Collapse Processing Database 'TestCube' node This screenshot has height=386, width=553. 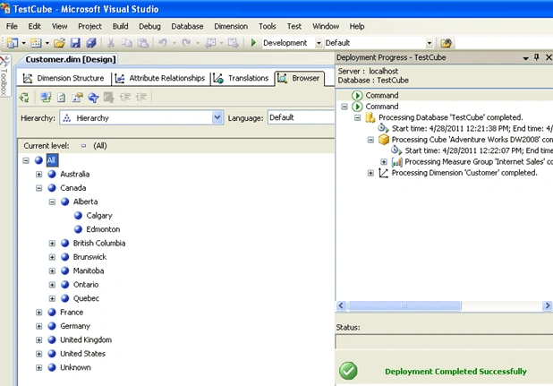click(x=358, y=117)
